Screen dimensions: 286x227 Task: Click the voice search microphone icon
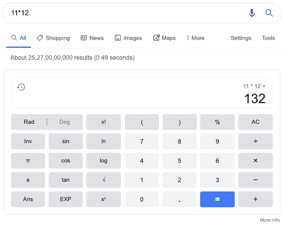point(252,13)
